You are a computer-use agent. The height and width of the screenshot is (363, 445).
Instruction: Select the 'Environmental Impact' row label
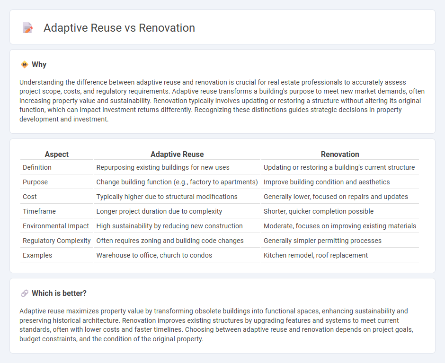click(x=56, y=226)
